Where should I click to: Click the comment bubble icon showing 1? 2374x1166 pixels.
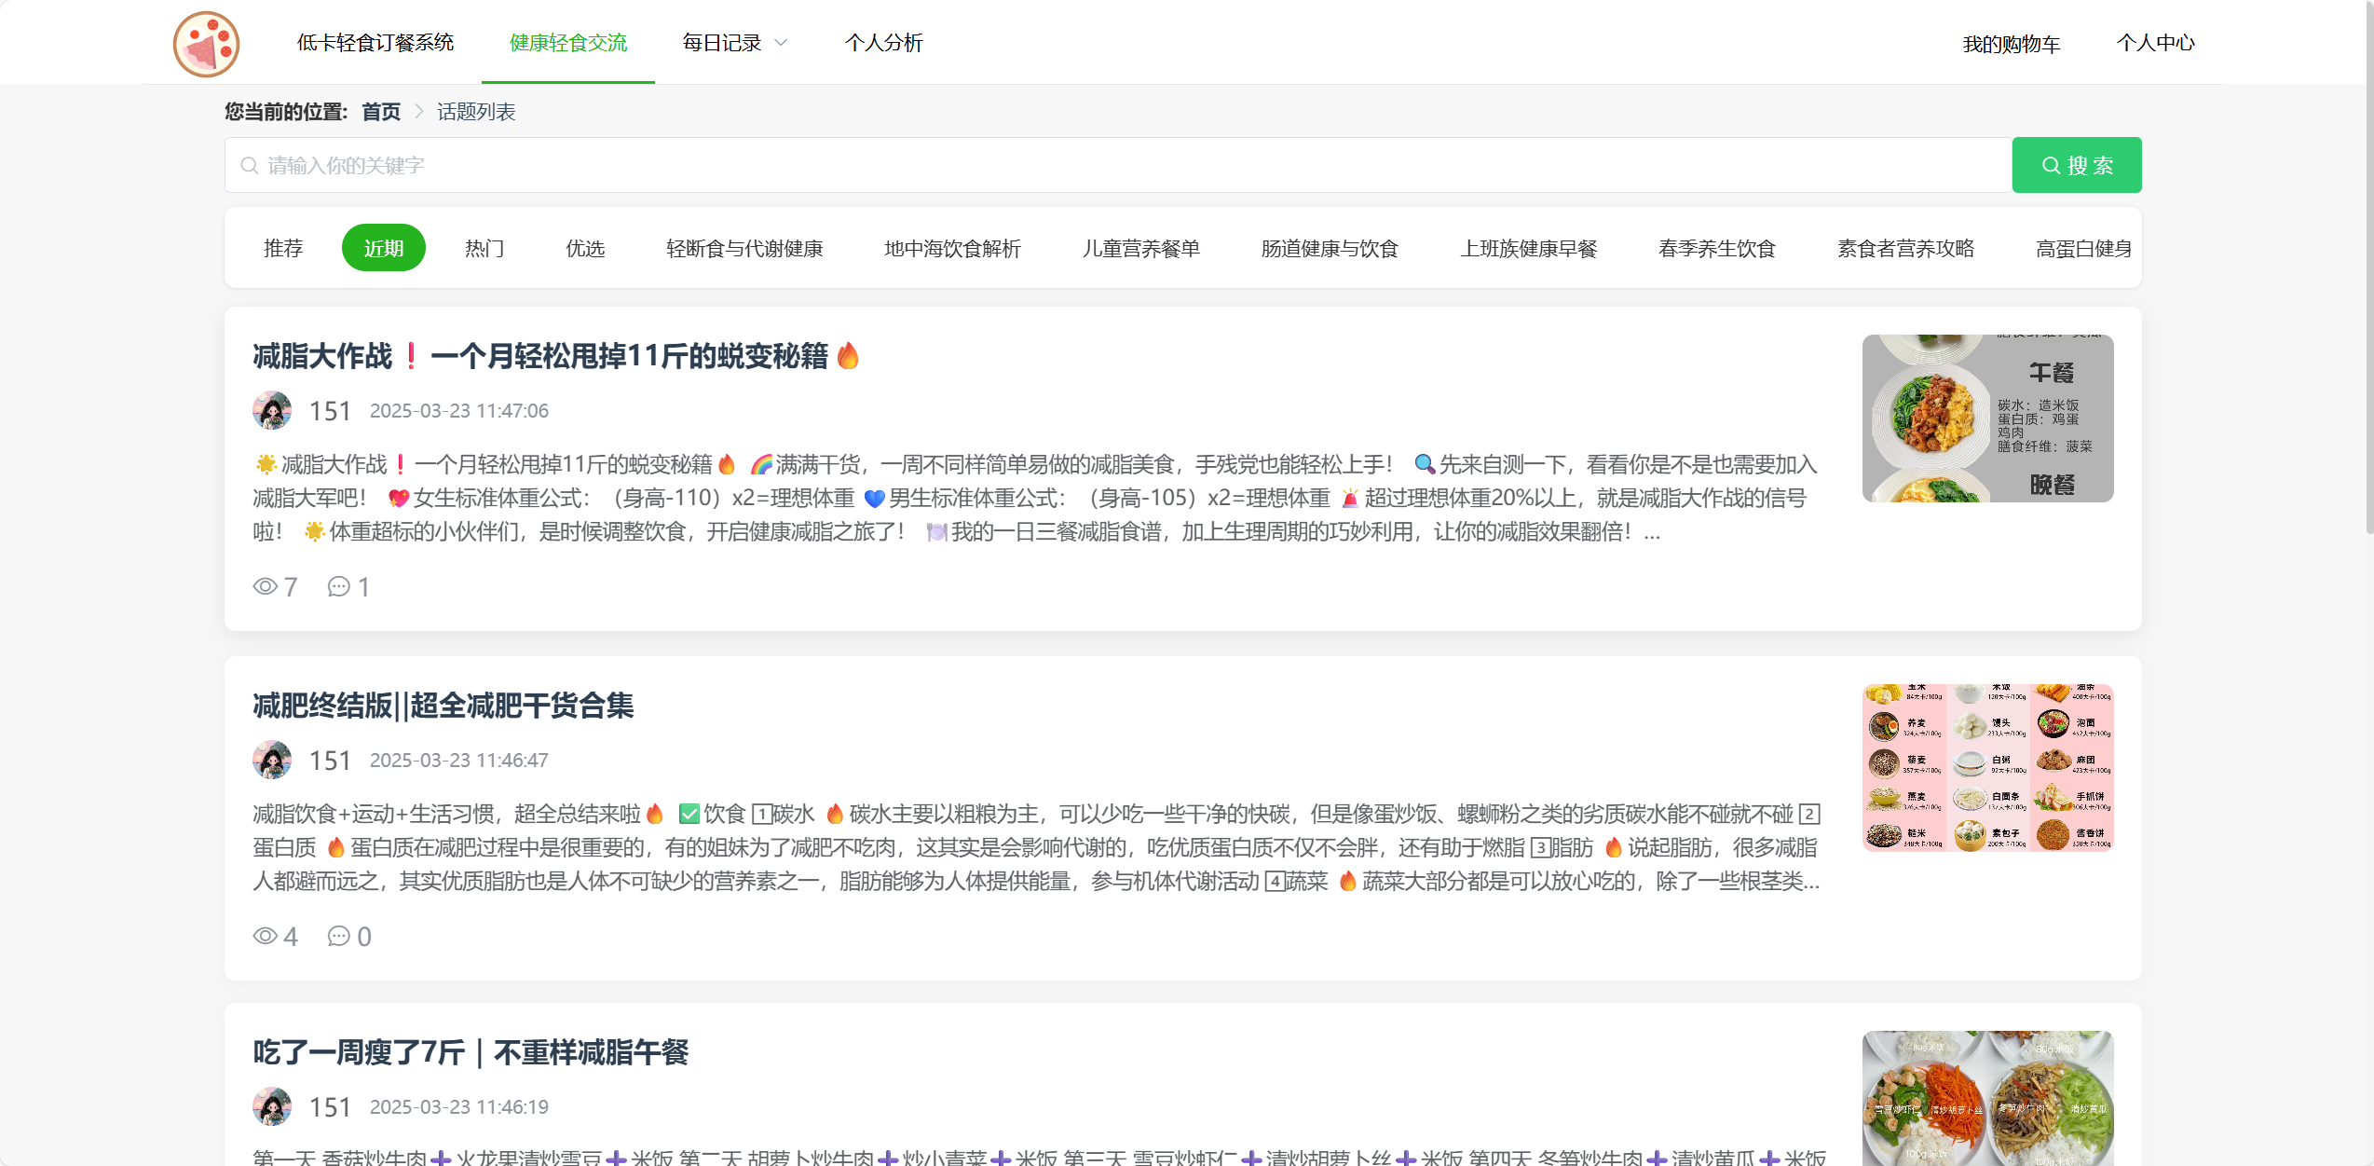click(339, 587)
